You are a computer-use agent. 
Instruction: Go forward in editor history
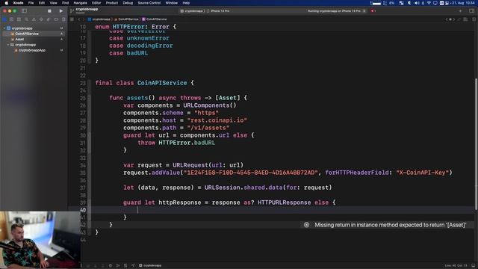[83, 19]
